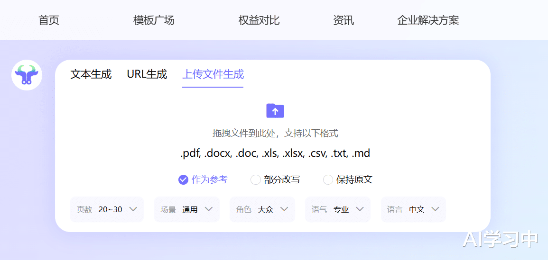
Task: Select the 上传文件生成 tab
Action: coord(213,74)
